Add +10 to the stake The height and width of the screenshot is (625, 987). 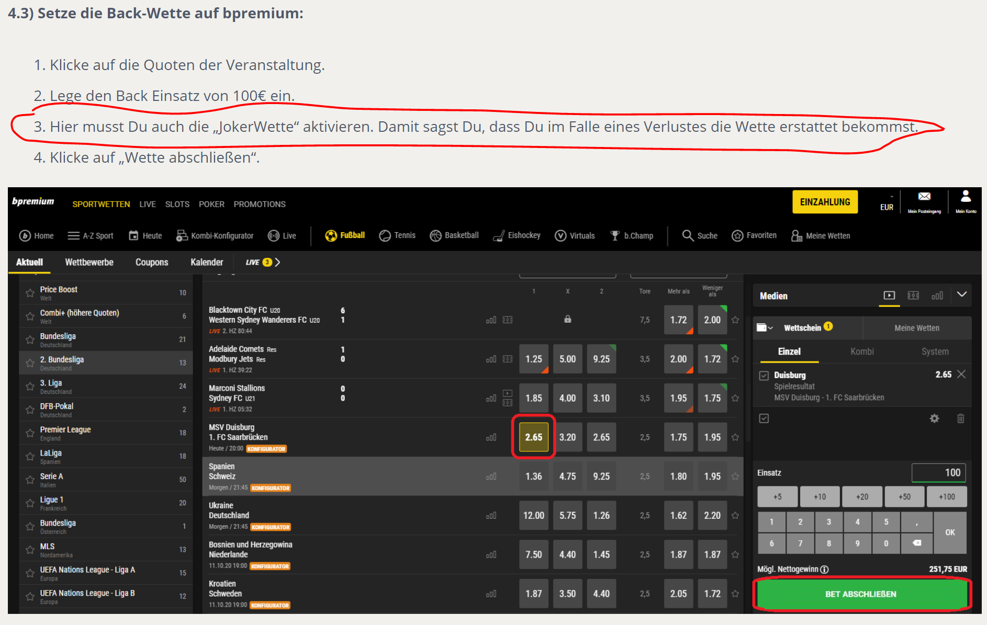click(x=820, y=497)
